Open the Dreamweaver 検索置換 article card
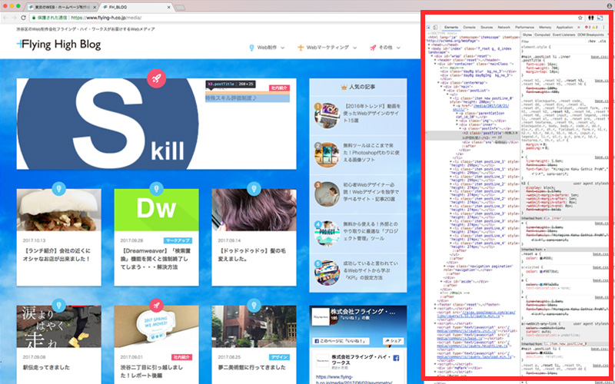 (156, 237)
